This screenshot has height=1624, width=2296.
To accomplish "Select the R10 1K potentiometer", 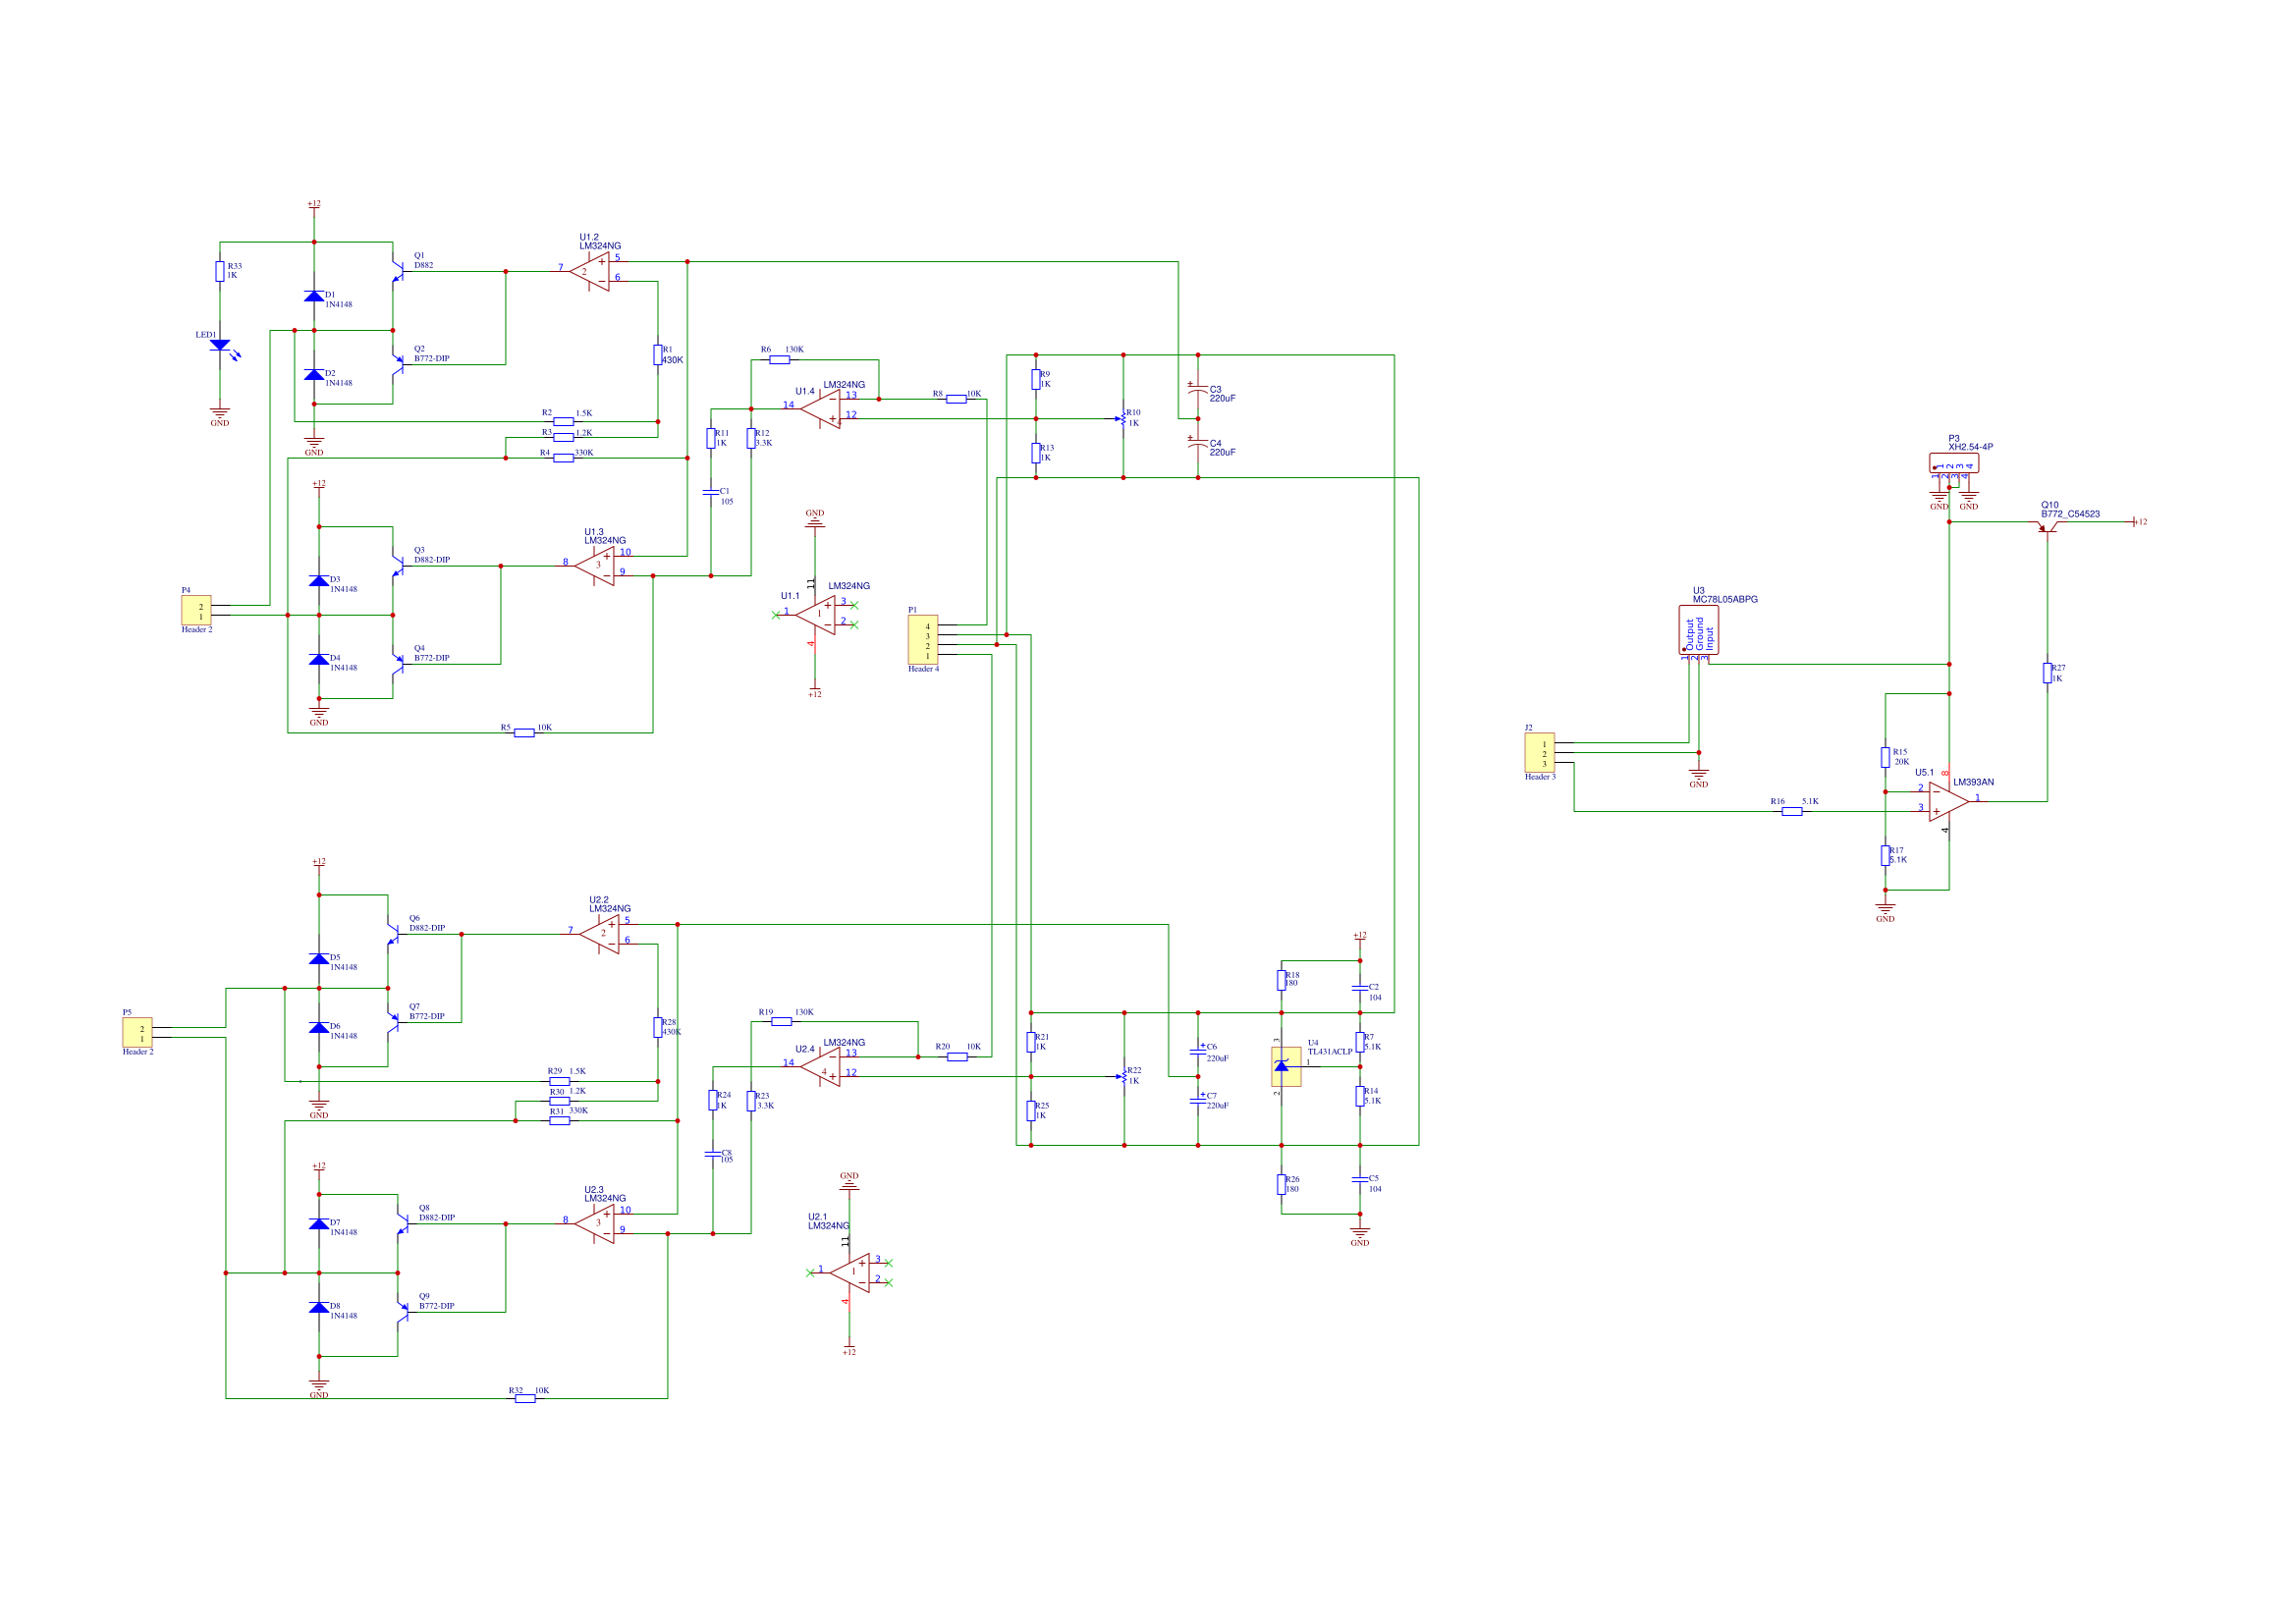I will tap(1123, 419).
